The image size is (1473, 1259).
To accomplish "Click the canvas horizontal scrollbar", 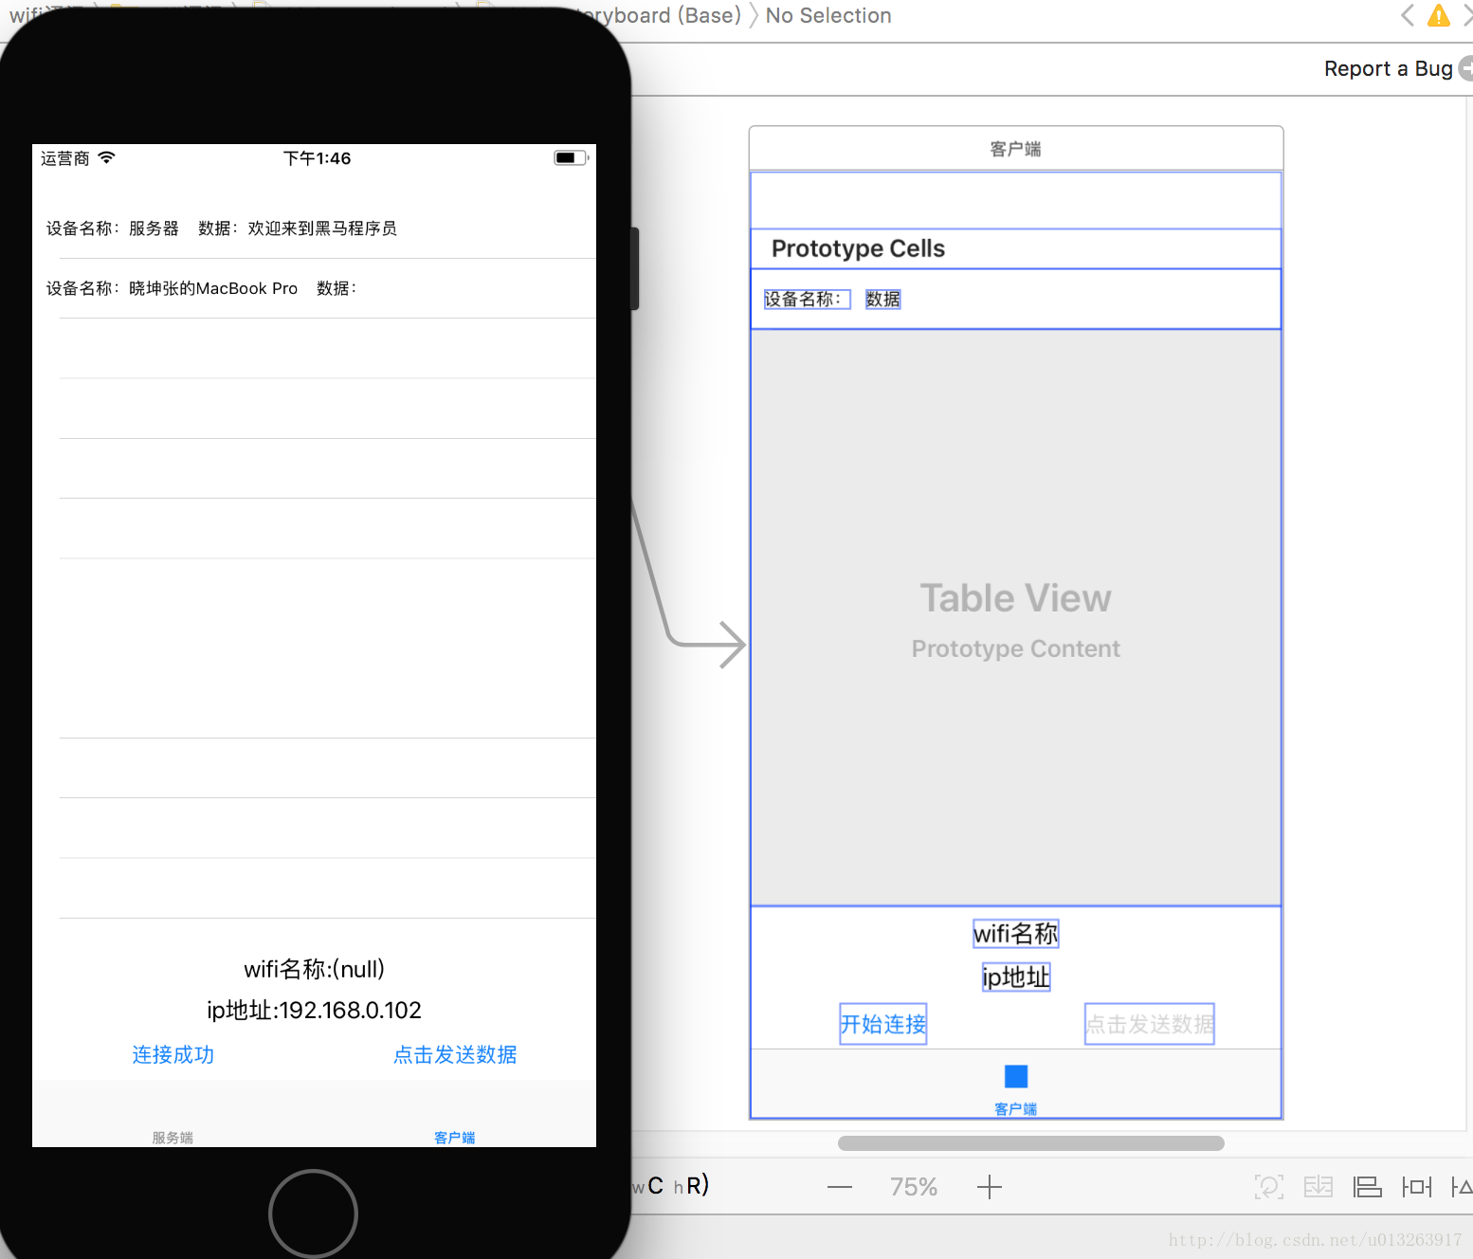I will pyautogui.click(x=1031, y=1143).
